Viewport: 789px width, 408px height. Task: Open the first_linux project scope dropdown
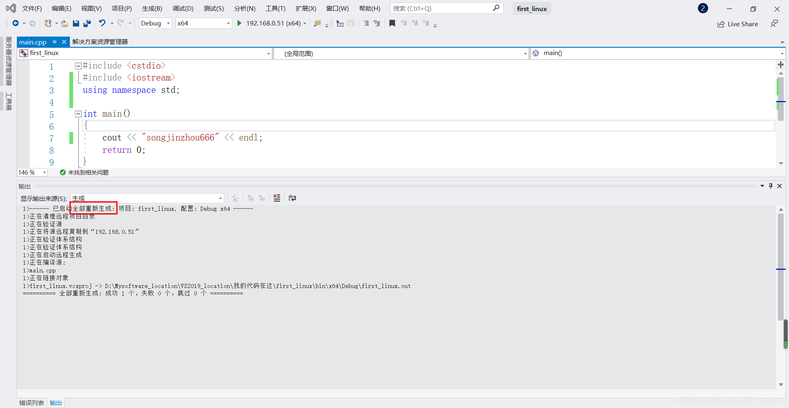[145, 53]
